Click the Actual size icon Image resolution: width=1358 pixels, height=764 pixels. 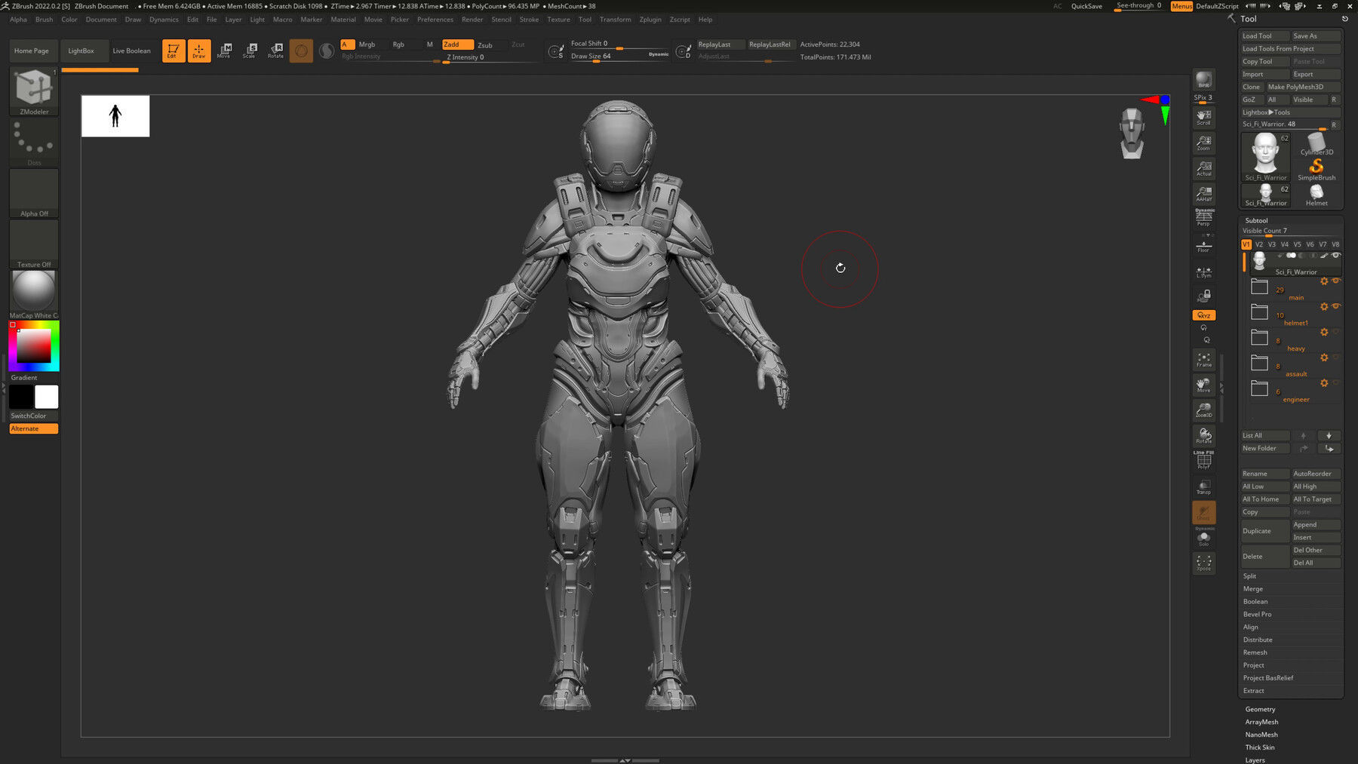pyautogui.click(x=1203, y=168)
